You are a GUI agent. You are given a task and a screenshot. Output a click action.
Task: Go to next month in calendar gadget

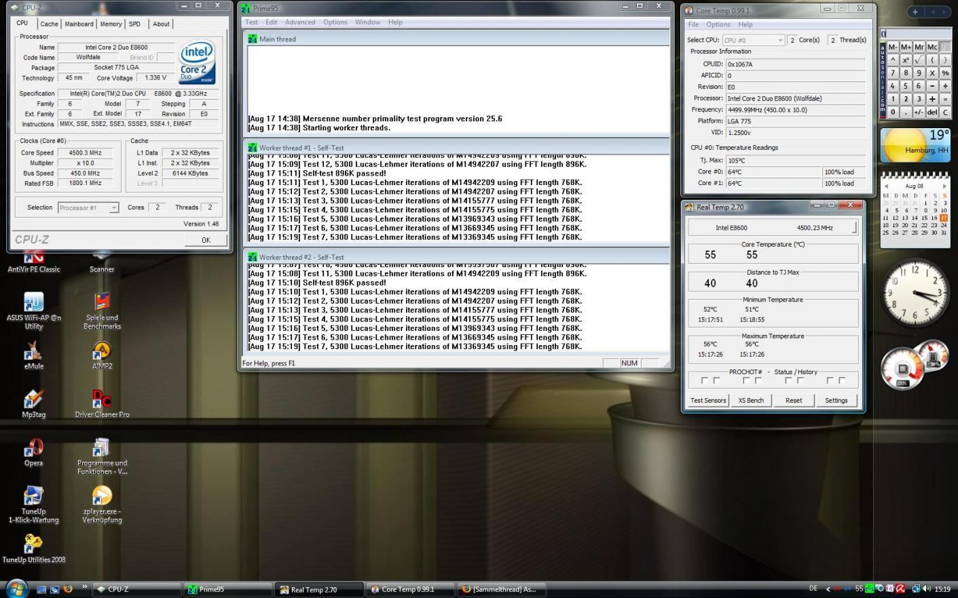(944, 186)
